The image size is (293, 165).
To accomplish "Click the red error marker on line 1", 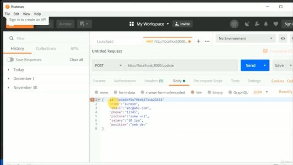I will (92, 100).
